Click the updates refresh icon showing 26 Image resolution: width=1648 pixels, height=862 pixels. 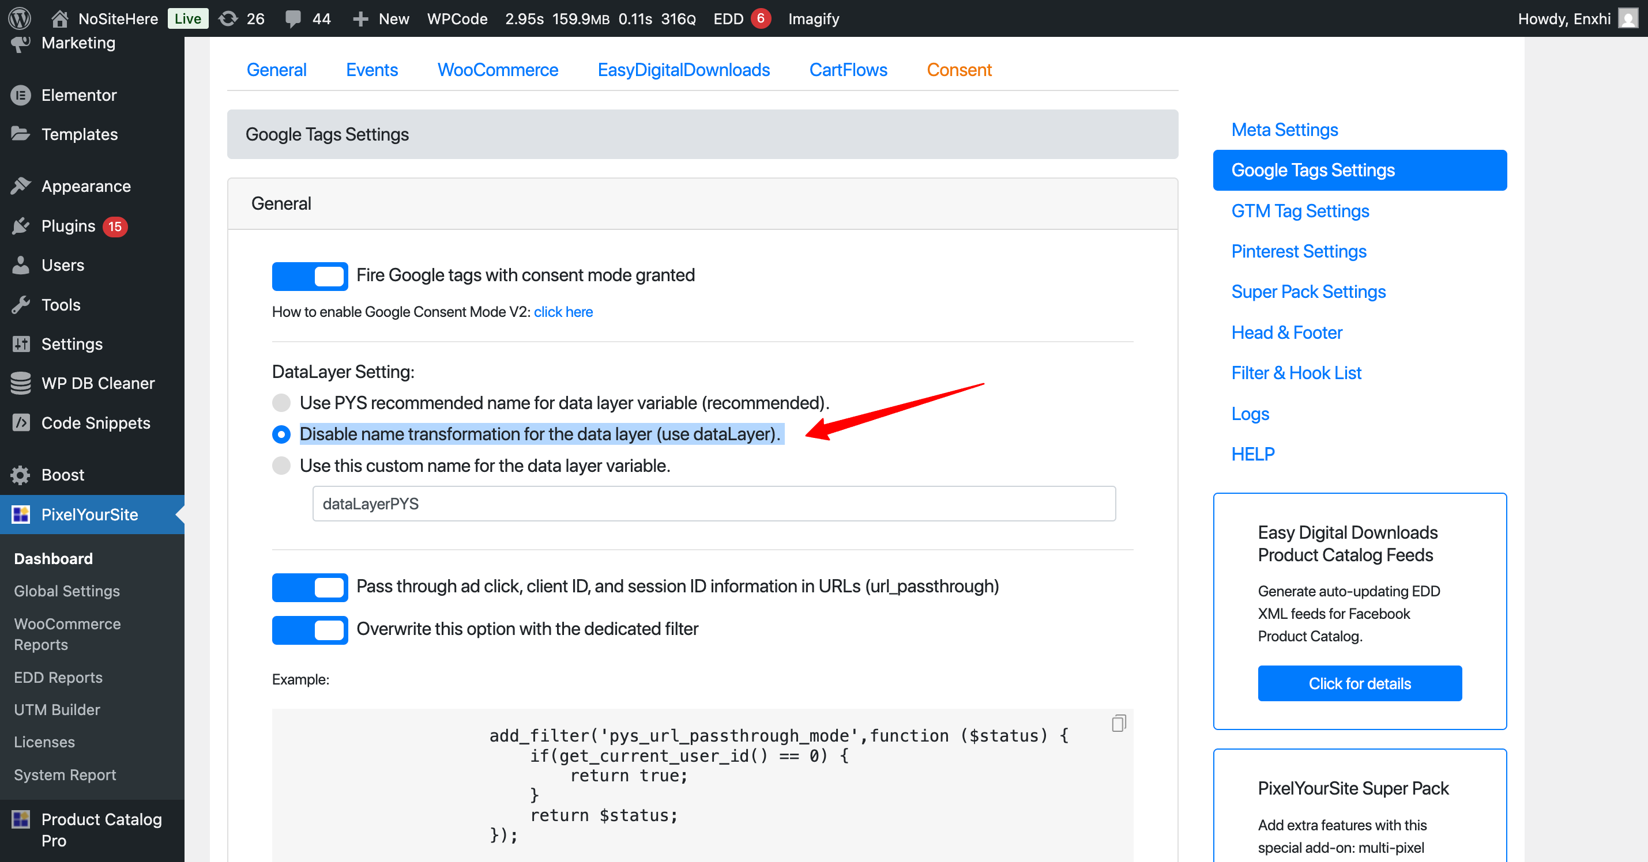pos(228,18)
